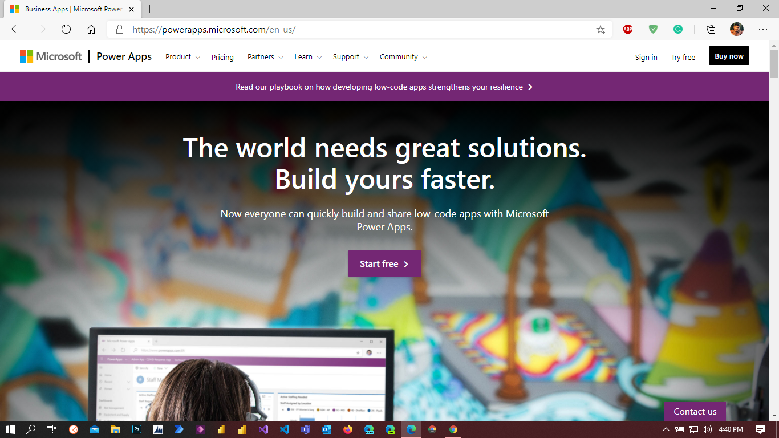Image resolution: width=779 pixels, height=438 pixels.
Task: Open Settings and more ellipsis menu
Action: (763, 29)
